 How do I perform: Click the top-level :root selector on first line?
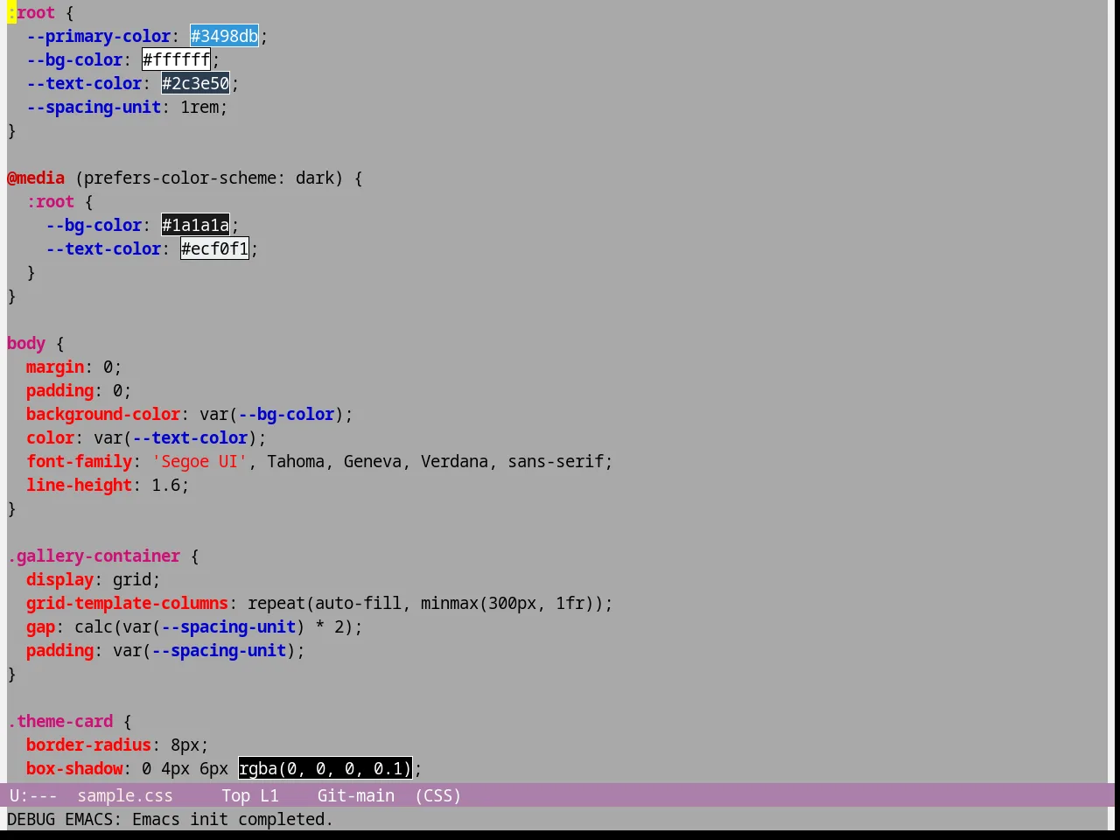click(x=31, y=12)
